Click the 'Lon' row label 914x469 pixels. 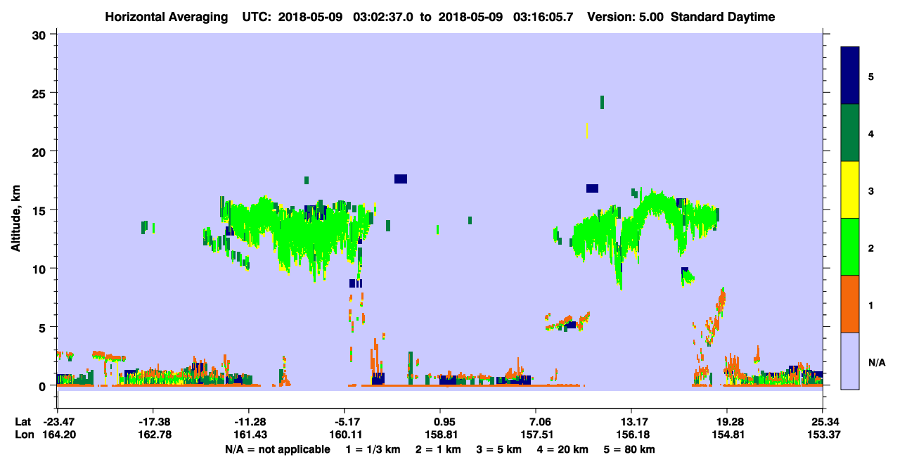(x=24, y=435)
